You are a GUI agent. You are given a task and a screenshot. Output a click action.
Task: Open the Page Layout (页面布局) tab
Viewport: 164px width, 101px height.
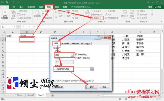pos(31,7)
